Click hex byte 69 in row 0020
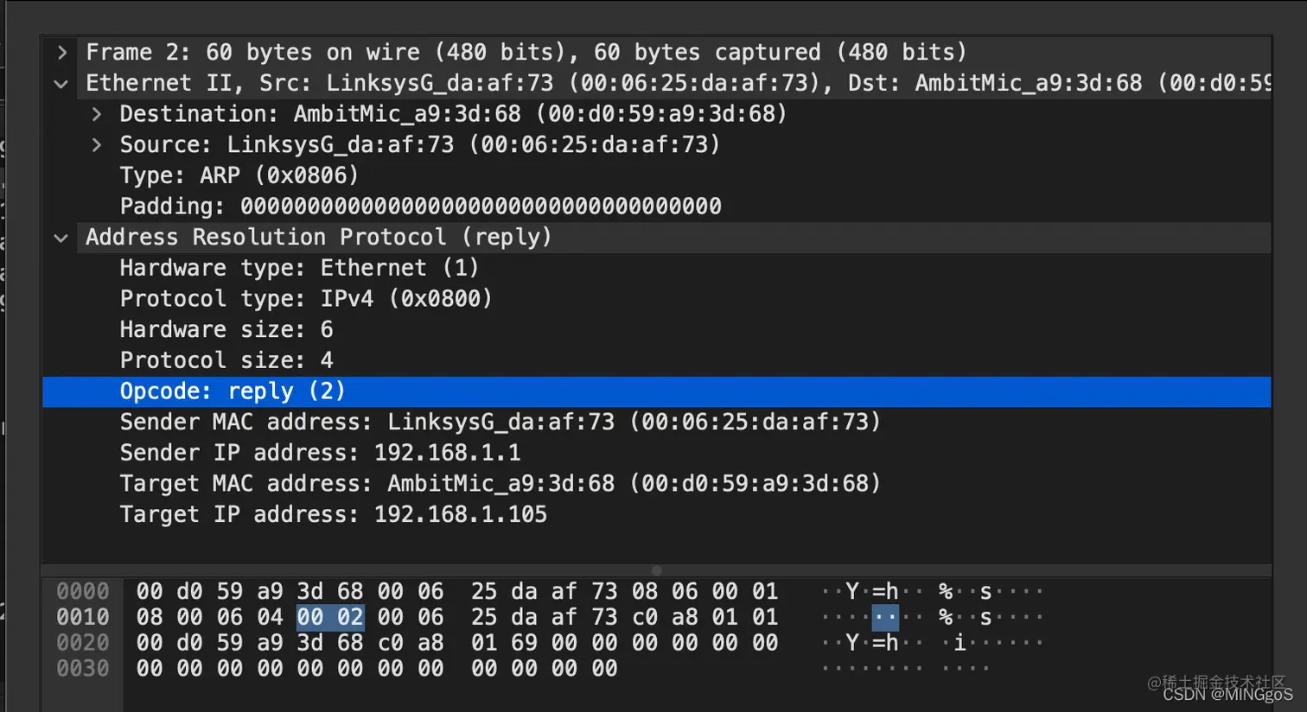 (524, 643)
